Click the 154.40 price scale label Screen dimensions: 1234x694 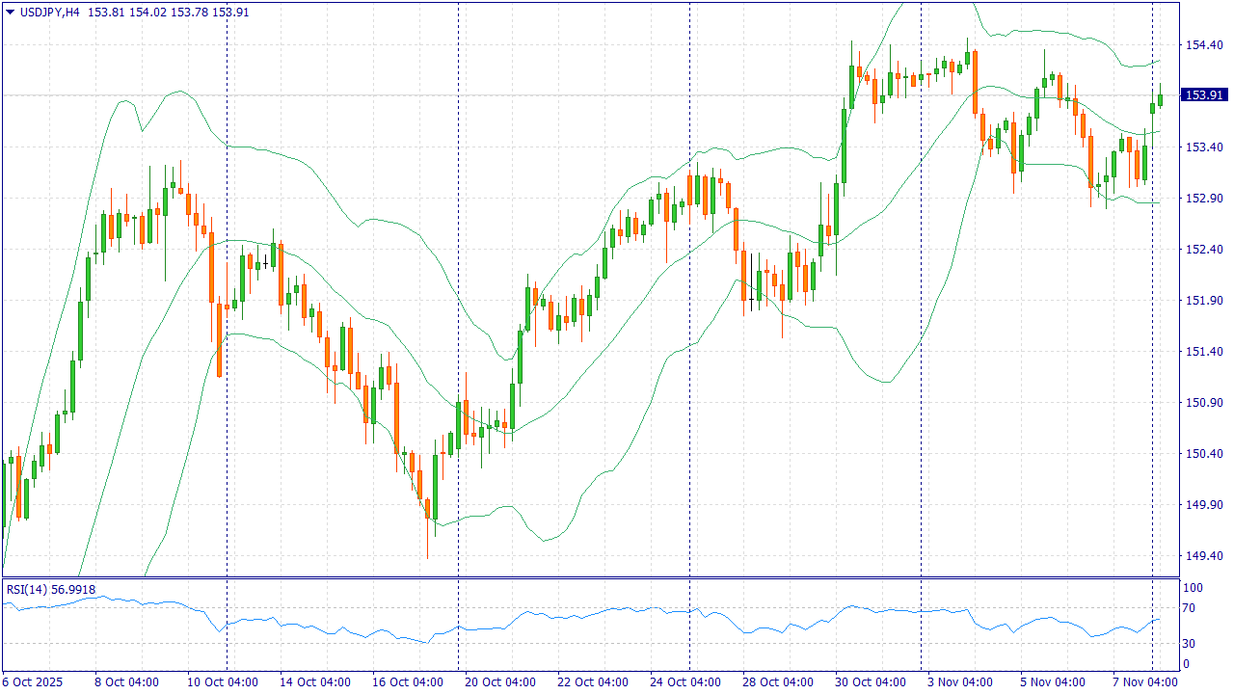tap(1204, 45)
